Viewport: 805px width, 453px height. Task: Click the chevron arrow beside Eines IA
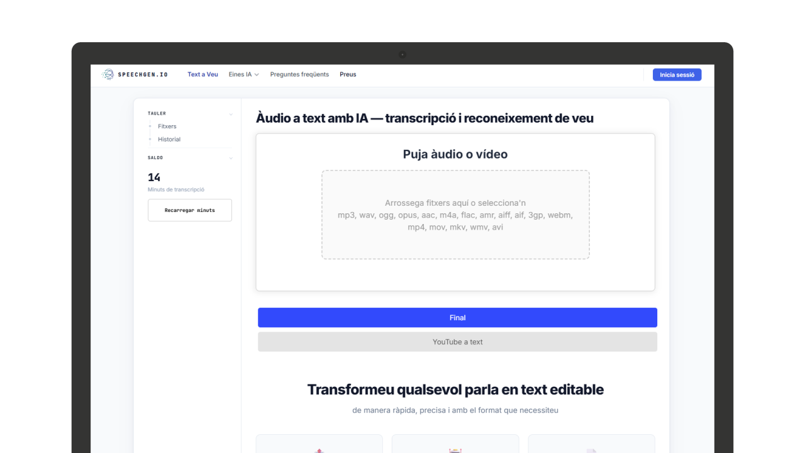coord(257,75)
